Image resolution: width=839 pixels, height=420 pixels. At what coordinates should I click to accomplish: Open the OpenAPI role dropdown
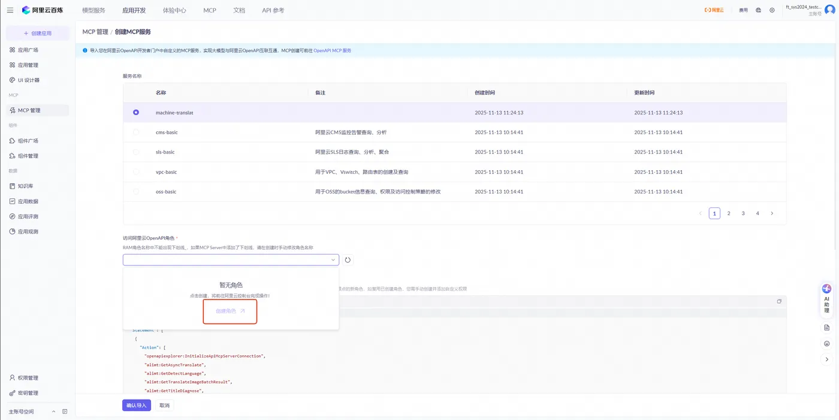tap(231, 260)
